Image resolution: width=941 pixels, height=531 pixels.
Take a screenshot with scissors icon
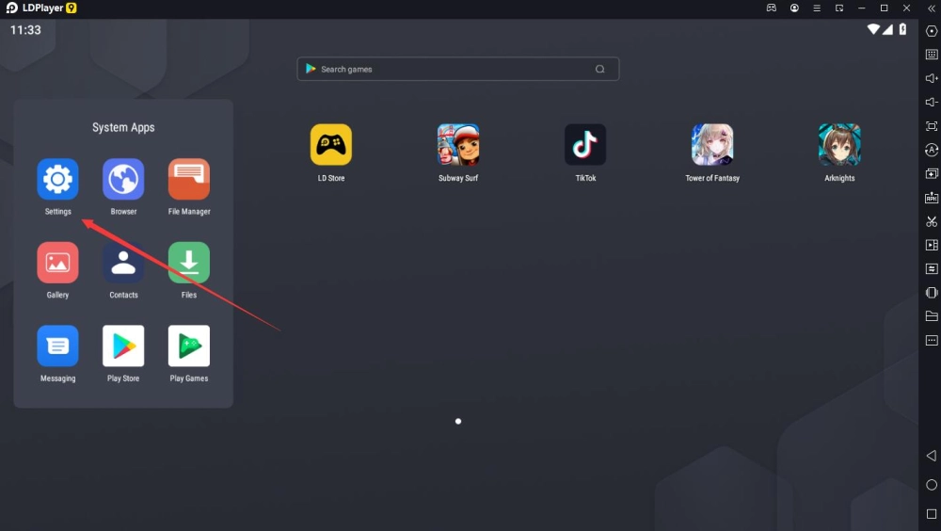(x=932, y=221)
